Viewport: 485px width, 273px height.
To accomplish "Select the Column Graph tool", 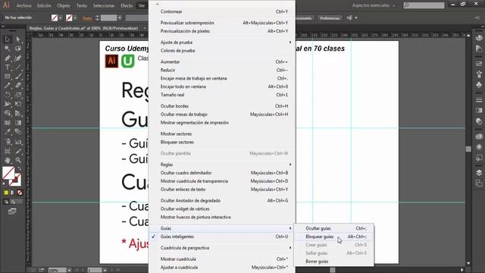I will [18, 142].
